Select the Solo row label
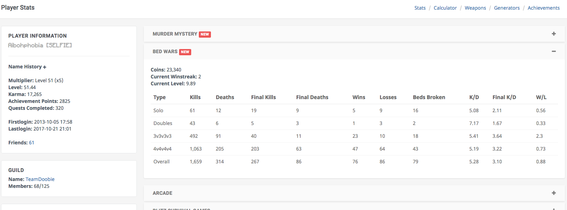The width and height of the screenshot is (567, 210). click(158, 111)
